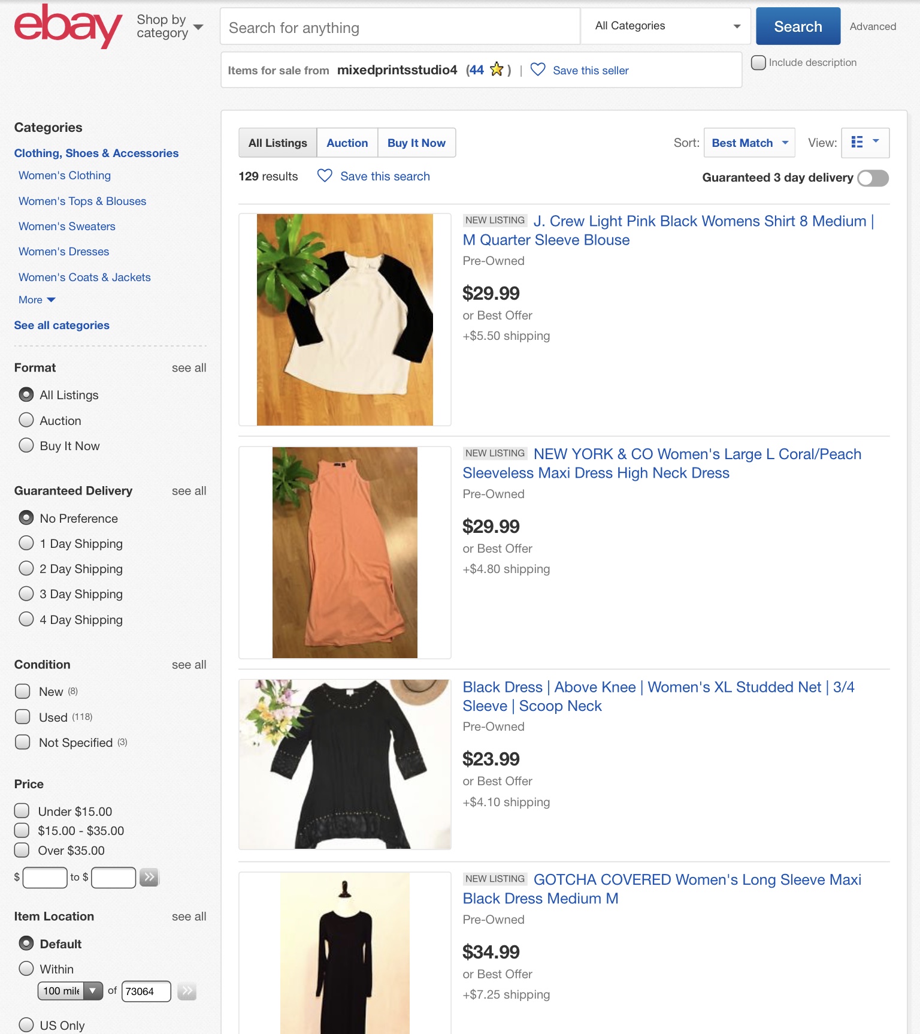Open GOTCHA COVERED Maxi Black Dress listing
This screenshot has width=920, height=1034.
pos(662,889)
